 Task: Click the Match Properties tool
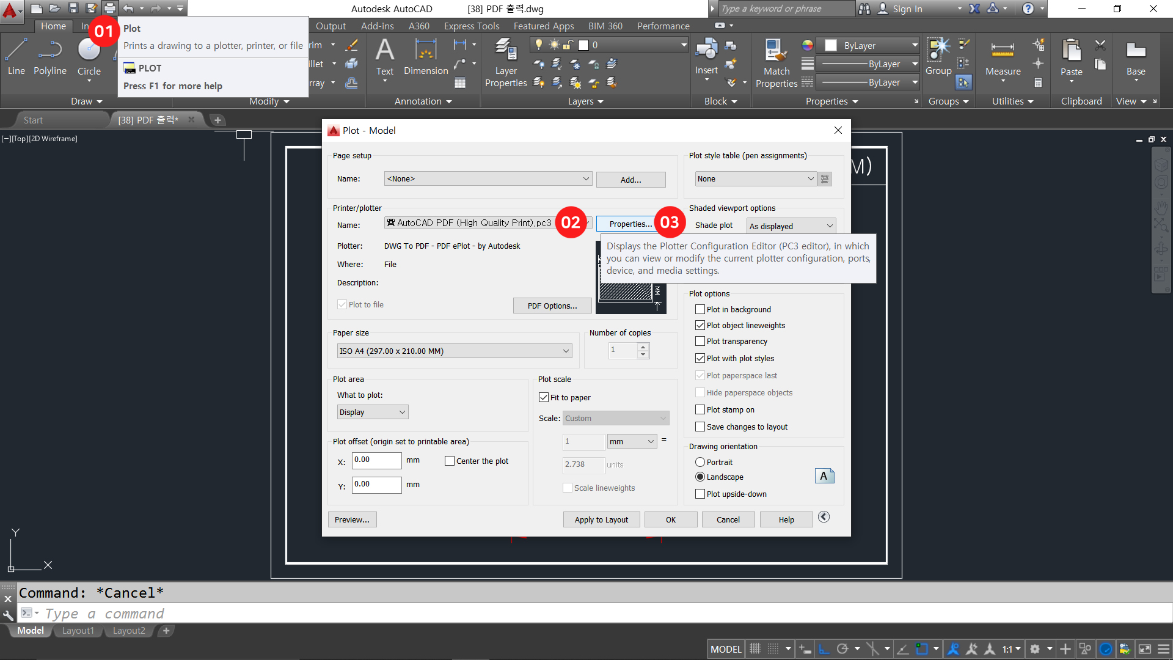coord(776,63)
